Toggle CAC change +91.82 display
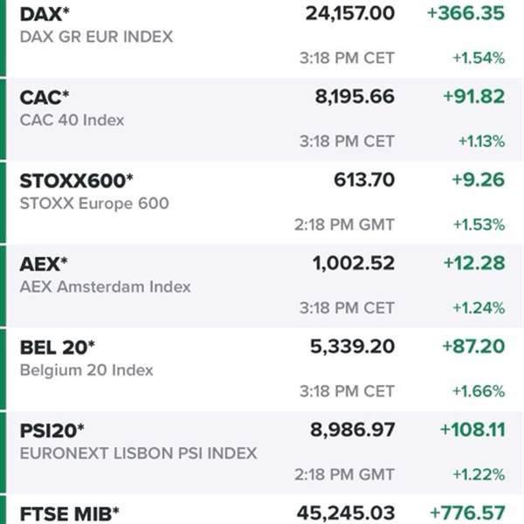The width and height of the screenshot is (524, 524). (474, 97)
